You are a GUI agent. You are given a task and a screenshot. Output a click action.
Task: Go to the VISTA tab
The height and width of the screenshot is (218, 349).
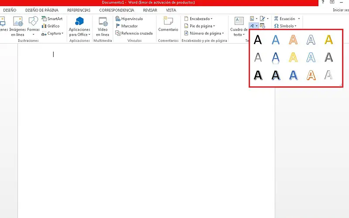pos(171,10)
